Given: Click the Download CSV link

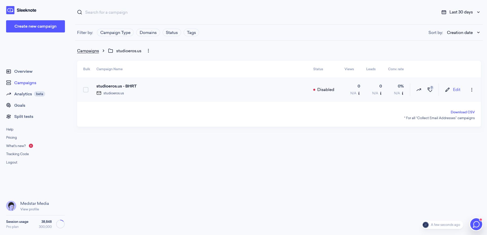Looking at the screenshot, I should (463, 112).
